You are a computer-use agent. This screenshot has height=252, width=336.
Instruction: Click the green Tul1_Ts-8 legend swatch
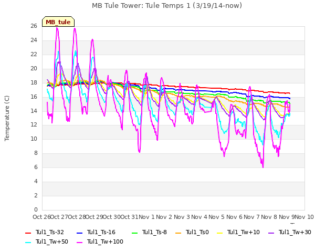coord(135,233)
